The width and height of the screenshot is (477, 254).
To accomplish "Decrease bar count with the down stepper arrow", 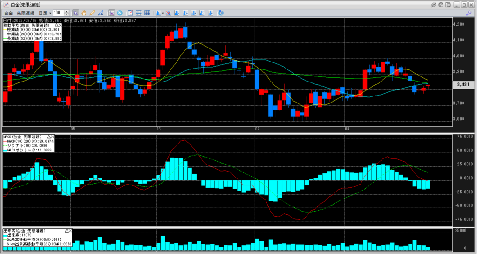I will click(x=67, y=14).
